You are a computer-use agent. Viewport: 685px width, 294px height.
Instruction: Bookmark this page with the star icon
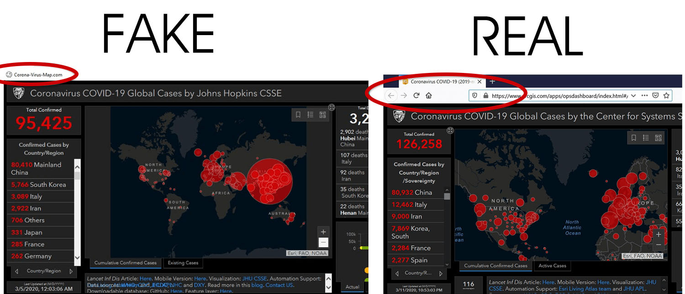[666, 96]
